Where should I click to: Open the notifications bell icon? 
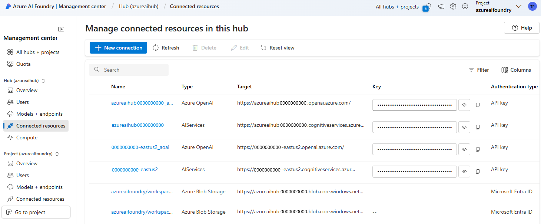tap(429, 6)
